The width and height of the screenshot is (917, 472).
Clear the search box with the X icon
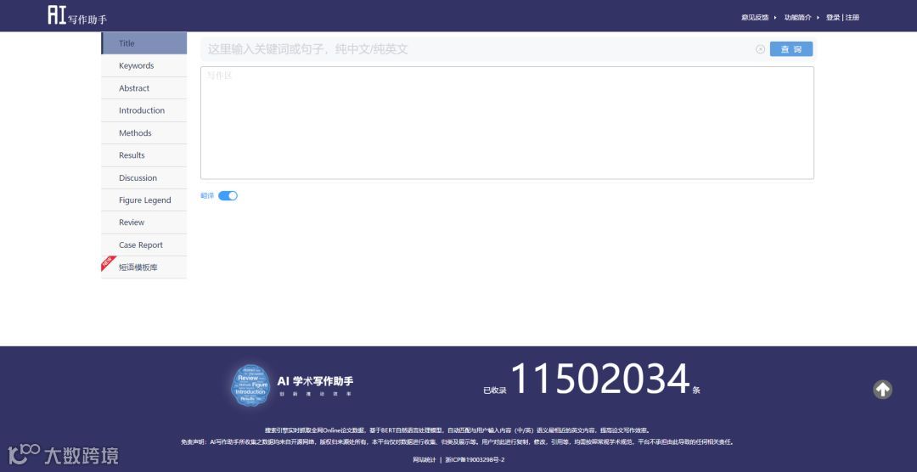[x=760, y=49]
